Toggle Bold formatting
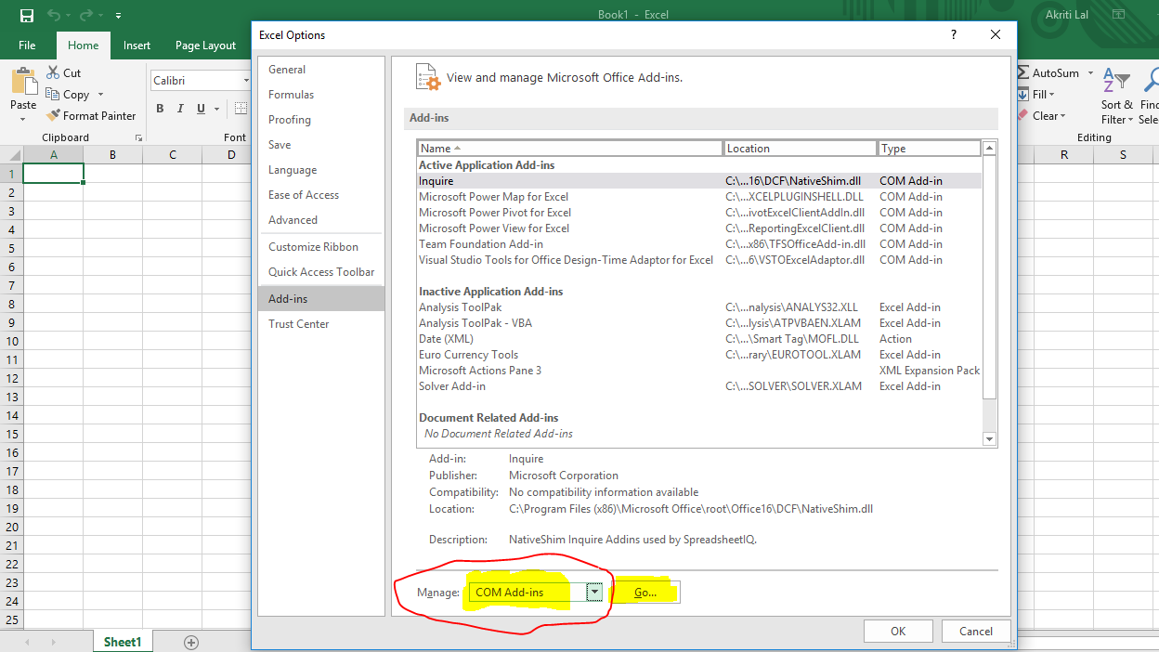The width and height of the screenshot is (1159, 652). (x=160, y=109)
